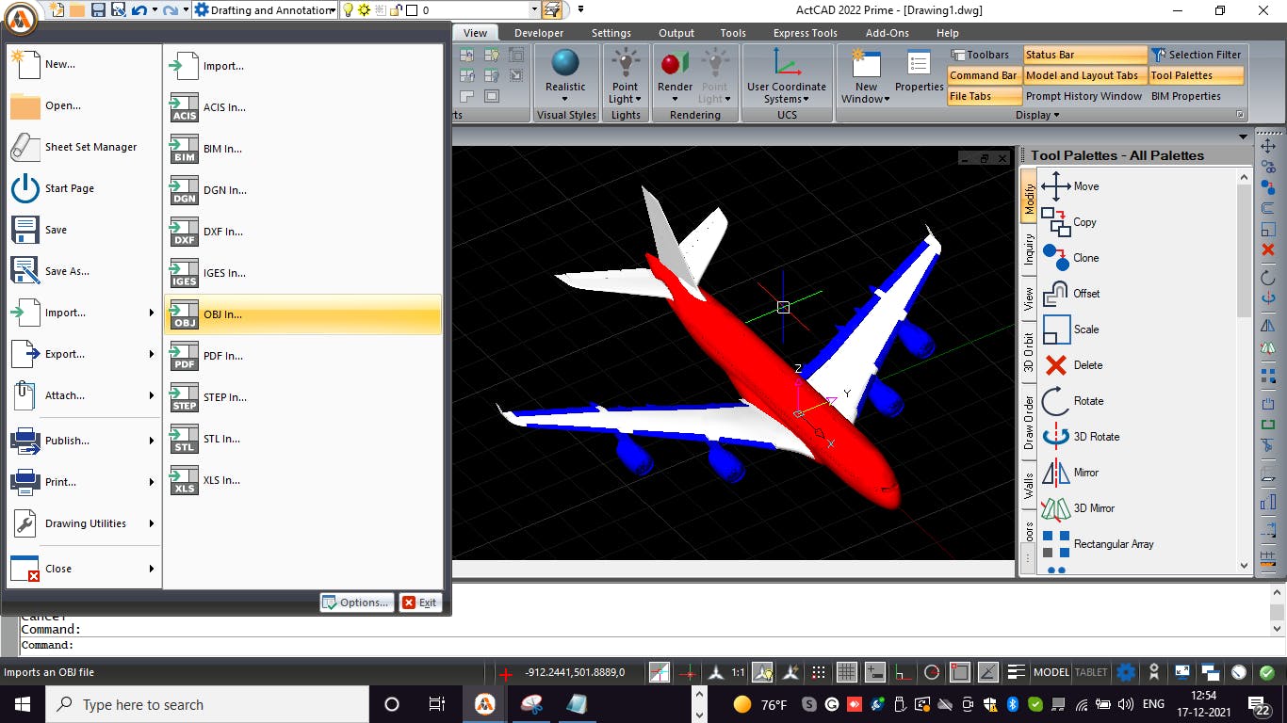This screenshot has width=1287, height=723.
Task: Toggle the Status Bar display option
Action: (x=1084, y=55)
